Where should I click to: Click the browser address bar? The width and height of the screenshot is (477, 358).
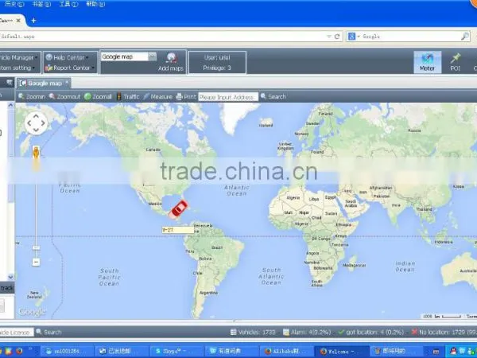click(163, 37)
